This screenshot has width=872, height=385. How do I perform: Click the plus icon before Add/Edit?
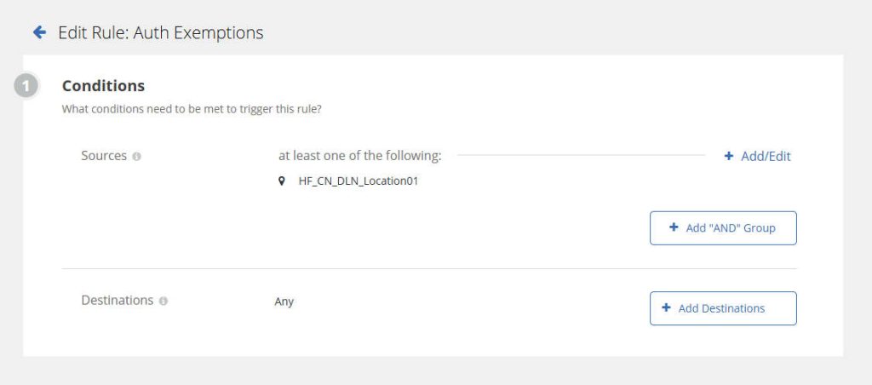[729, 157]
